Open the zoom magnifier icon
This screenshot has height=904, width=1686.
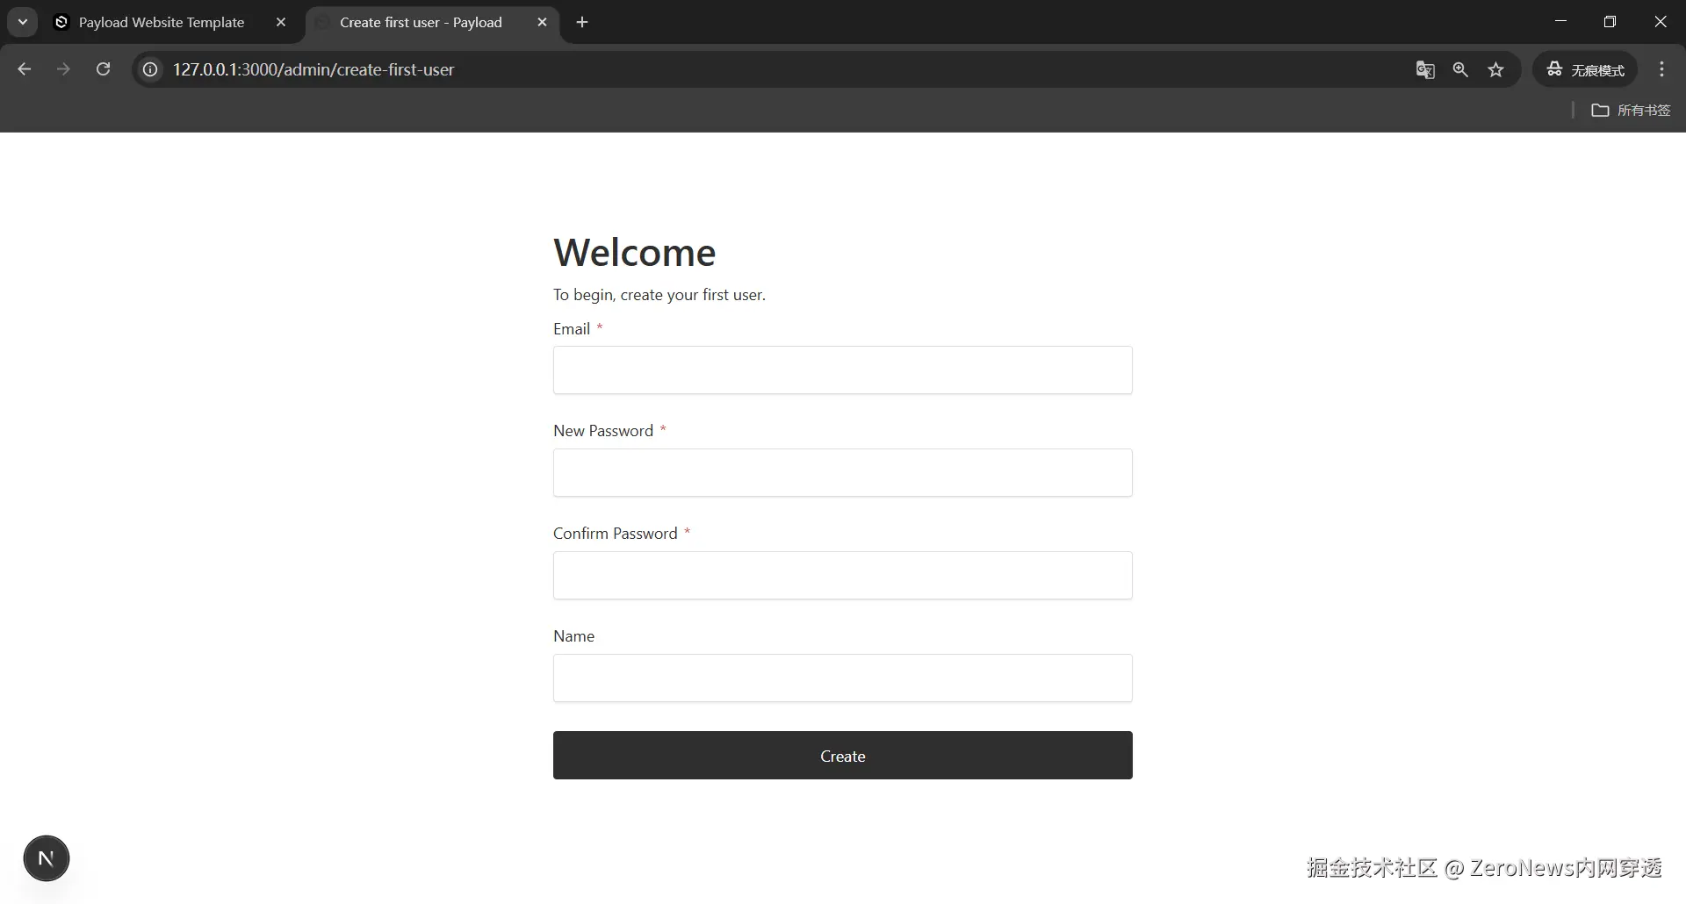click(x=1460, y=69)
